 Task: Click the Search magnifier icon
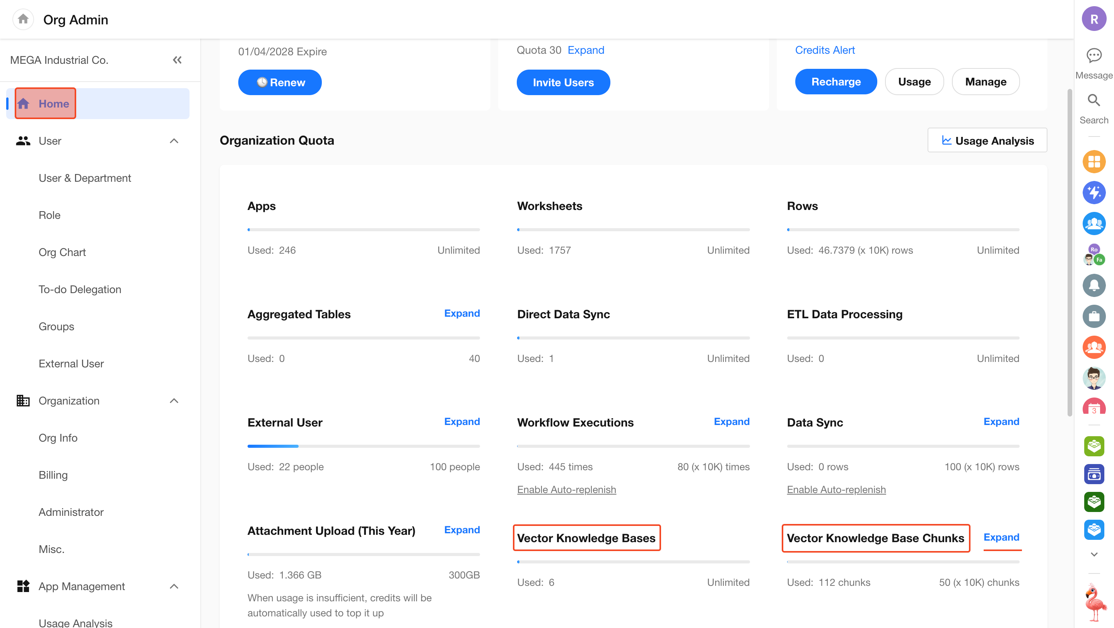click(1093, 100)
